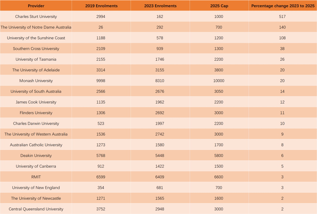The height and width of the screenshot is (214, 317).
Task: Select the 517 percentage change cell
Action: click(x=282, y=17)
